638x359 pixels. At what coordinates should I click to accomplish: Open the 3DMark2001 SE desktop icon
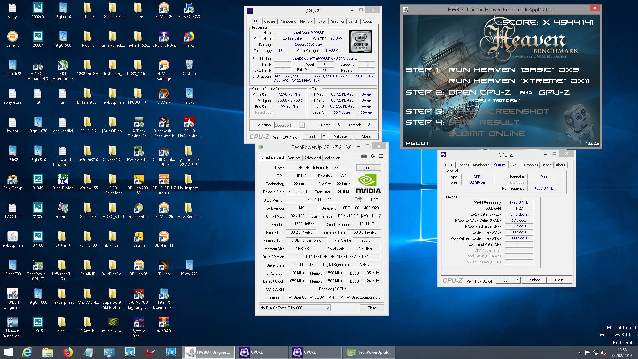[139, 184]
